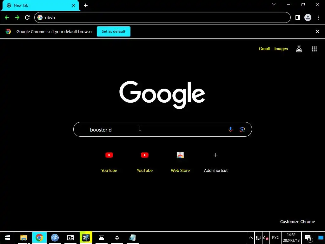The image size is (325, 244).
Task: Open File Explorer from taskbar
Action: (x=23, y=238)
